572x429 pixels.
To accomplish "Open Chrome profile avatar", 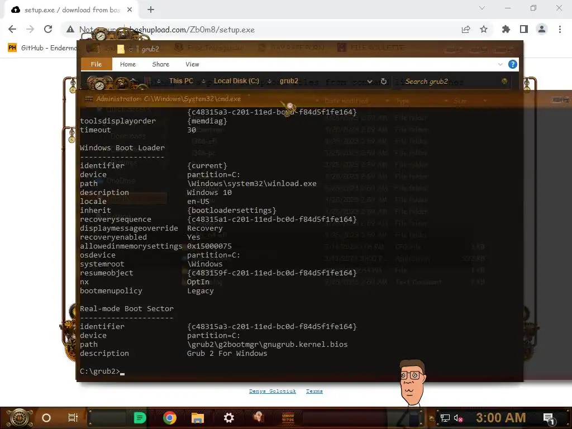I will (542, 30).
